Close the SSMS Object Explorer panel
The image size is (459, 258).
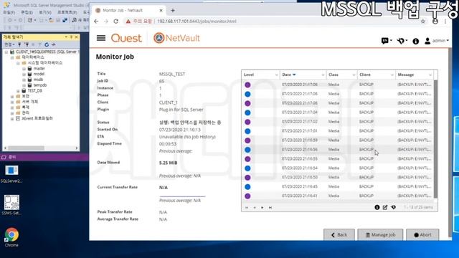point(77,37)
